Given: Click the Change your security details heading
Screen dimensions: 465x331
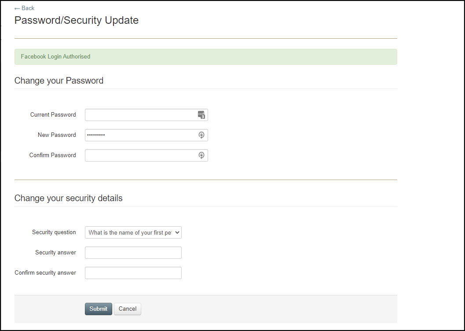Looking at the screenshot, I should coord(69,198).
